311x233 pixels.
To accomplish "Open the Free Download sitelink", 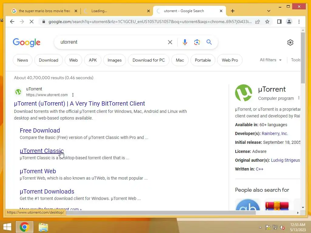I will pos(40,130).
